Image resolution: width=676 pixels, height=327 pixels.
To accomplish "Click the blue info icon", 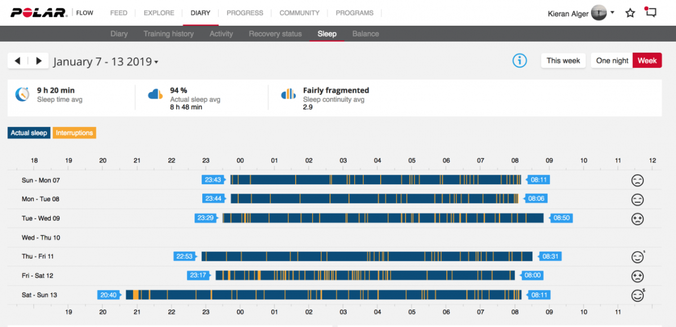I will coord(519,61).
